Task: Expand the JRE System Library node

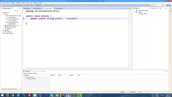Action: (4, 25)
